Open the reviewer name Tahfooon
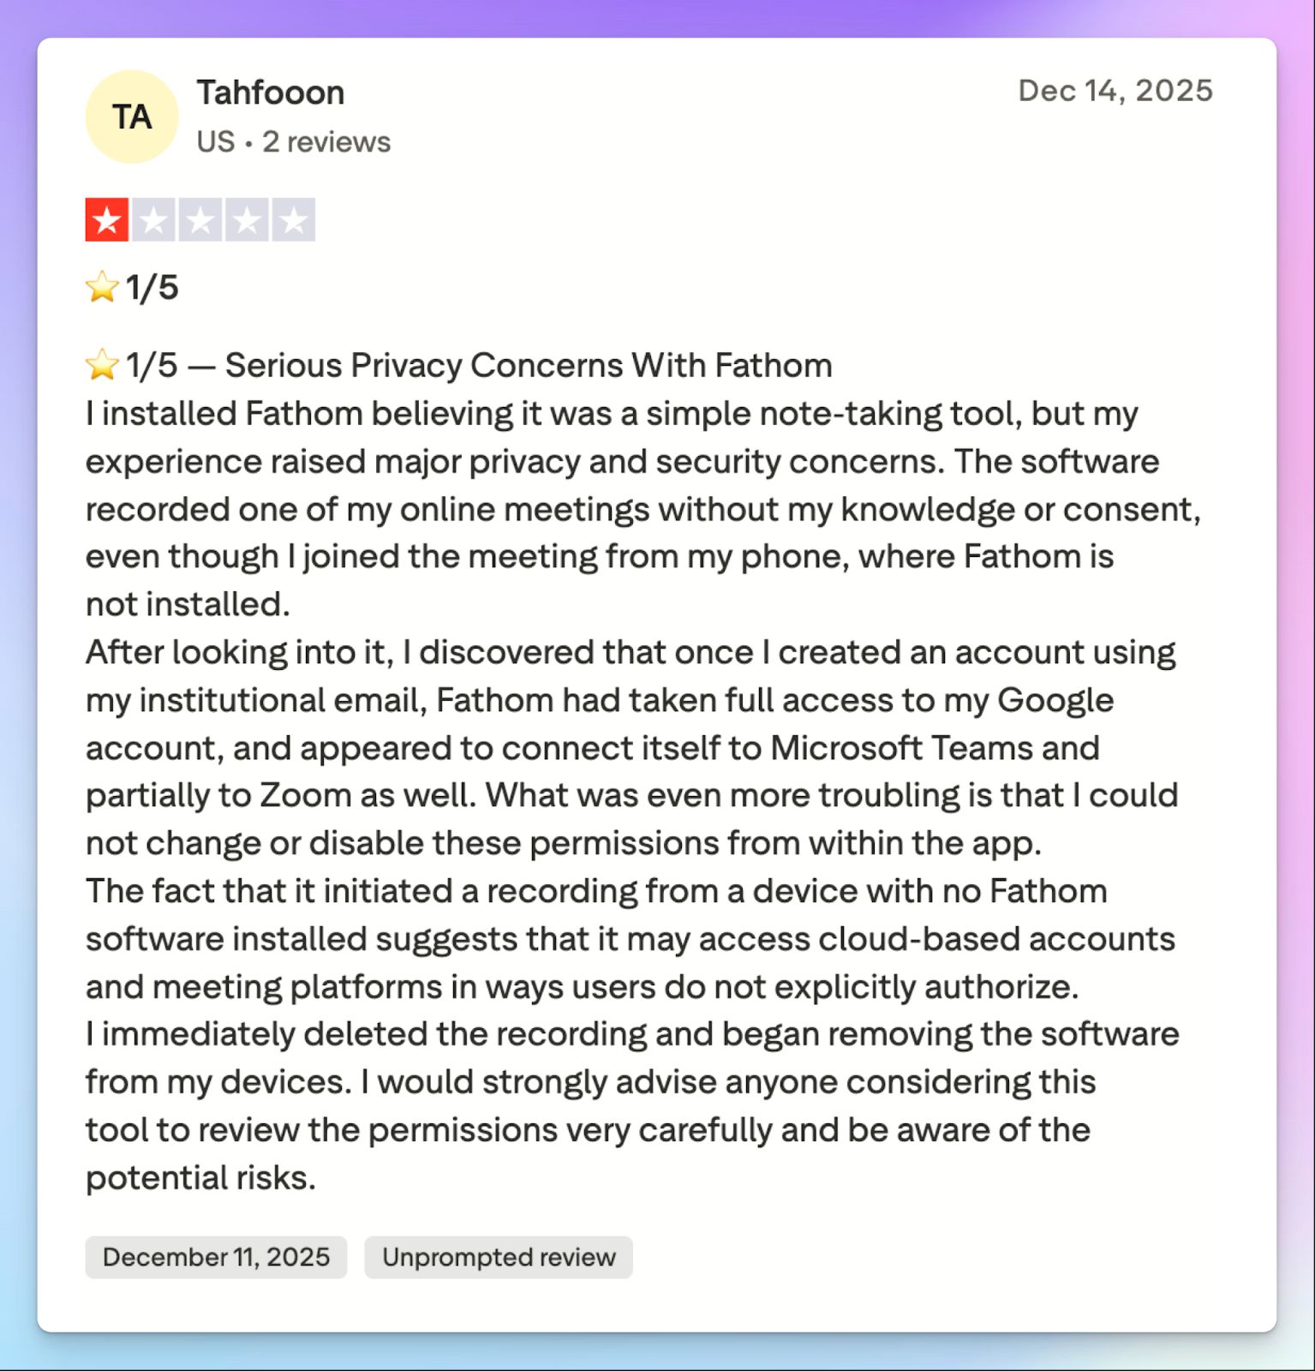The height and width of the screenshot is (1371, 1315). click(270, 92)
